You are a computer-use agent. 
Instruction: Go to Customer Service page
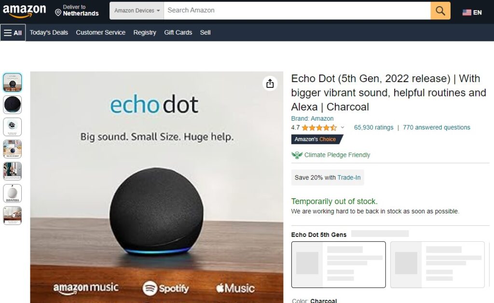pyautogui.click(x=100, y=32)
